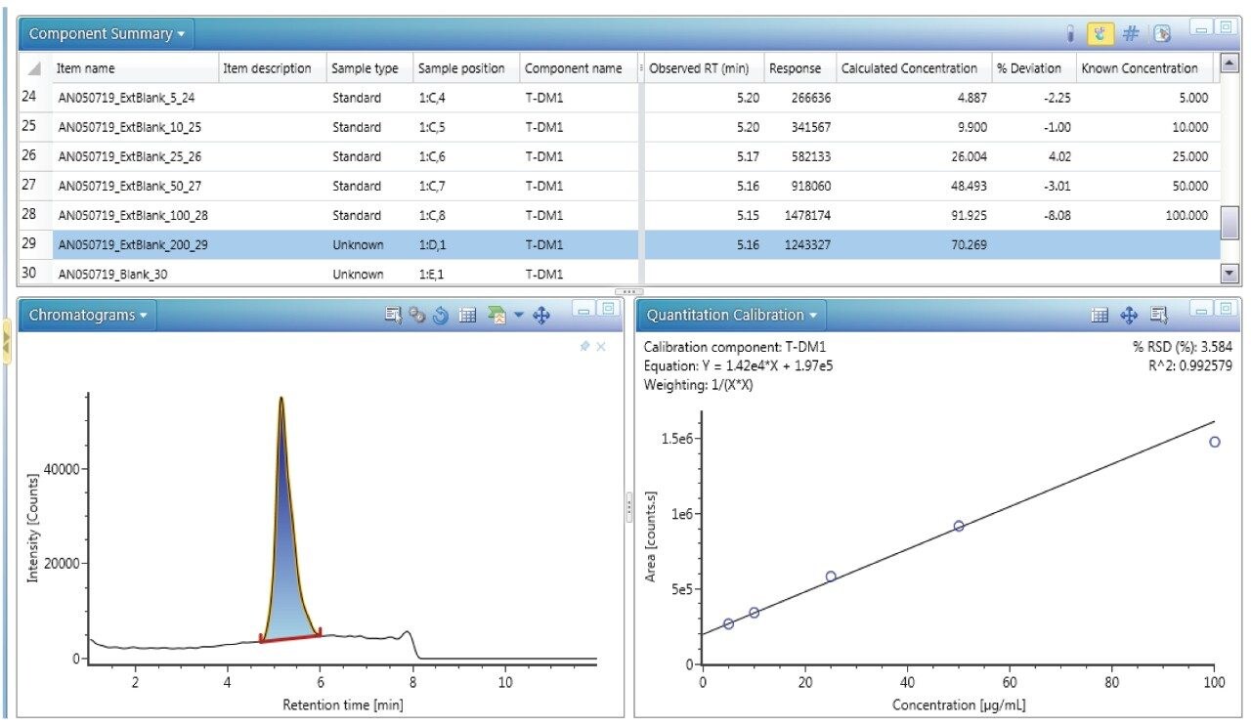The width and height of the screenshot is (1251, 727).
Task: Open the Component Summary dropdown menu
Action: [107, 33]
